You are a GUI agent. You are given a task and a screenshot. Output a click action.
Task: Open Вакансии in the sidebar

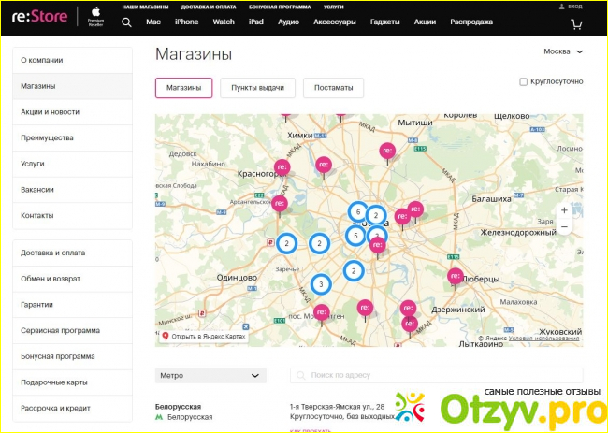click(x=37, y=190)
